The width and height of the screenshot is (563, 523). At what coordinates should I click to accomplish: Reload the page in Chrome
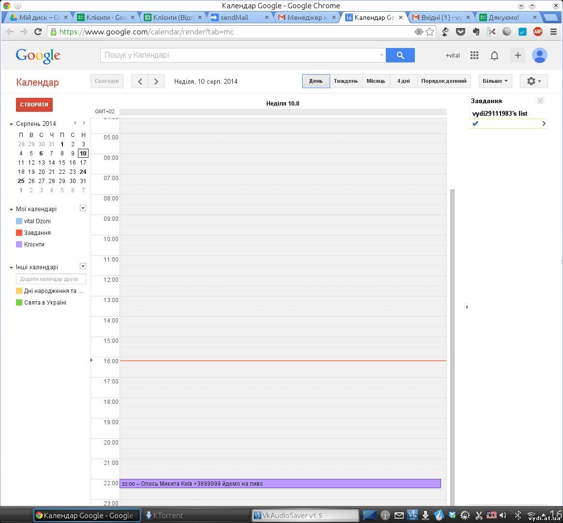pyautogui.click(x=38, y=31)
